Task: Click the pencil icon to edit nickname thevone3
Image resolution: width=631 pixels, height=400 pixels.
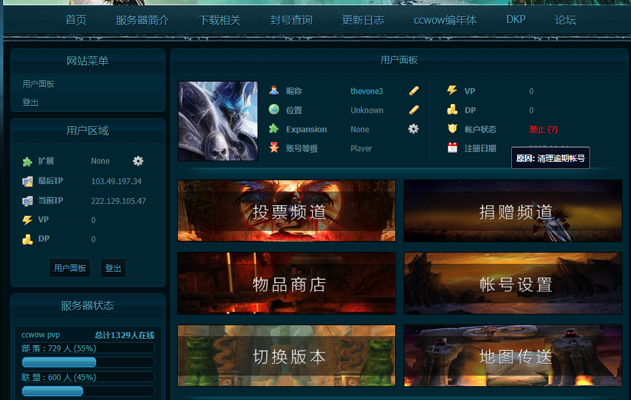Action: point(412,91)
